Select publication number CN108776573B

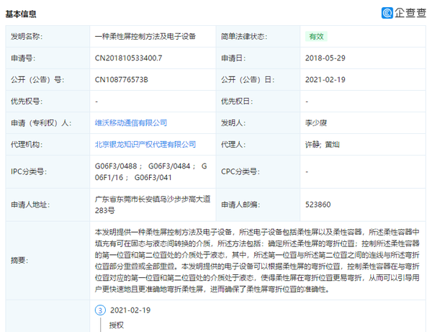[x=121, y=80]
